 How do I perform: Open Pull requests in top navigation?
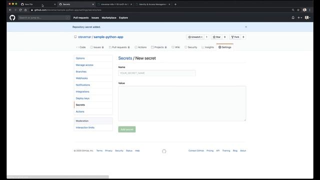click(x=81, y=18)
